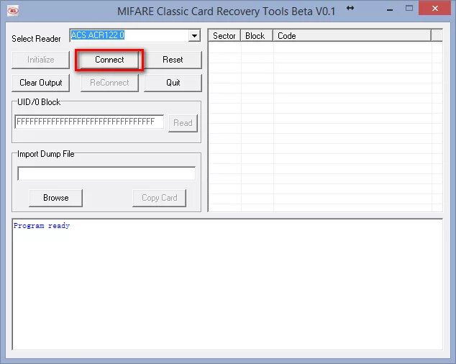Minimize the Recovery Tools window
Viewport: 456px width, 364px height.
[390, 9]
